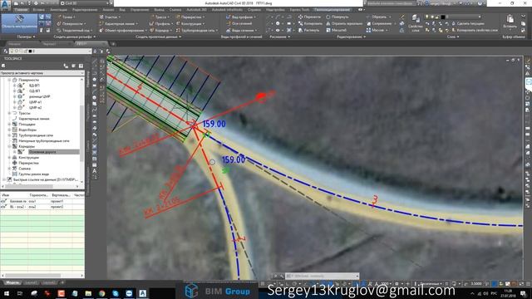This screenshot has height=299, width=532.
Task: Open the Точки (Points) dropdown
Action: click(66, 17)
